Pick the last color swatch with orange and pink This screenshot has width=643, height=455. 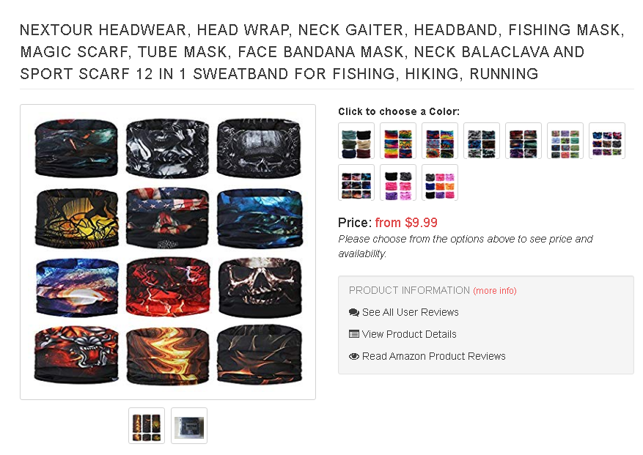(x=440, y=182)
